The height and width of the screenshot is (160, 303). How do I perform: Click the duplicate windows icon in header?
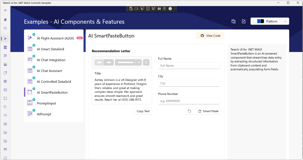(x=233, y=22)
